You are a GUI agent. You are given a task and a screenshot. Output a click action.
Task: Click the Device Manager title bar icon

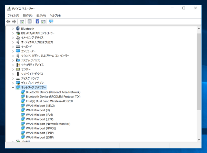tap(9, 9)
